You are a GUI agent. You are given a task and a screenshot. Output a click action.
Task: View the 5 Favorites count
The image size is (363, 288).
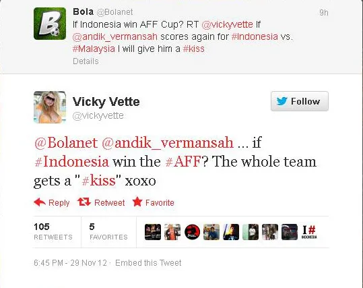click(108, 231)
